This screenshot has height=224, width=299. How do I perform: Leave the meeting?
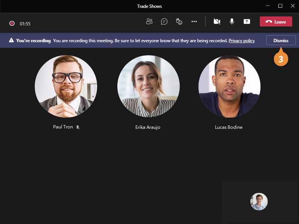276,22
